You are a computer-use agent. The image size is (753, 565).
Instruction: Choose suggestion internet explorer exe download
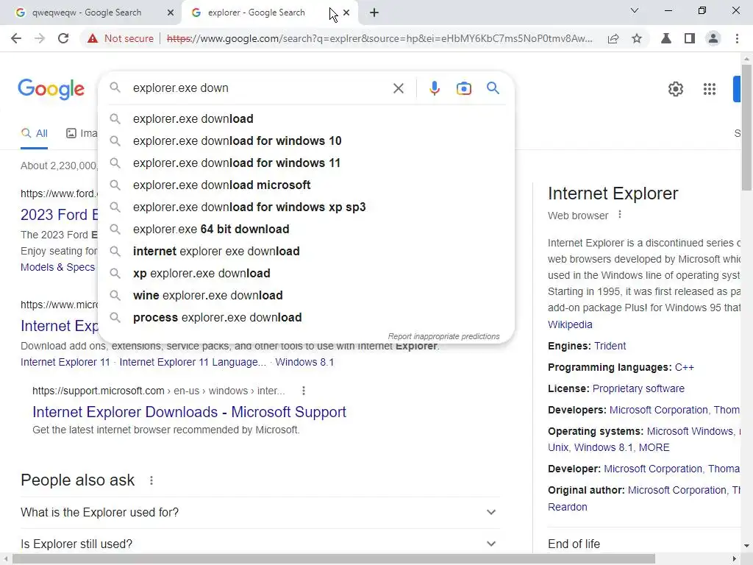pos(306,252)
